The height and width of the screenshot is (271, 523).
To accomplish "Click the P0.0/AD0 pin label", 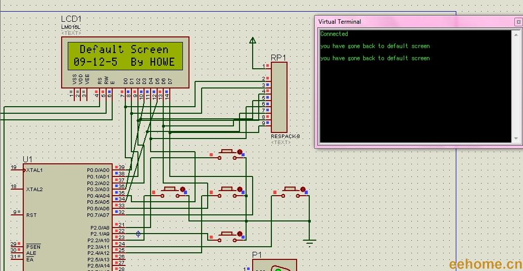I will point(98,170).
